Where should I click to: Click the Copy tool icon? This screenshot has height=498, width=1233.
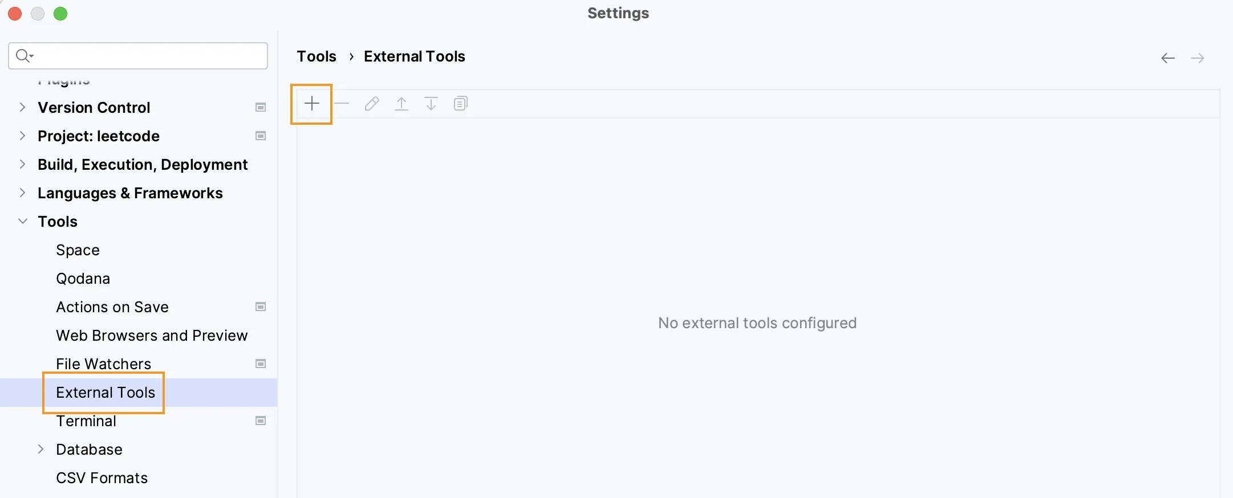point(460,104)
